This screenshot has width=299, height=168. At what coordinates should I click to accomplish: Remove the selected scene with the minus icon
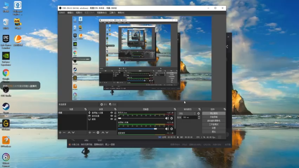coord(64,133)
